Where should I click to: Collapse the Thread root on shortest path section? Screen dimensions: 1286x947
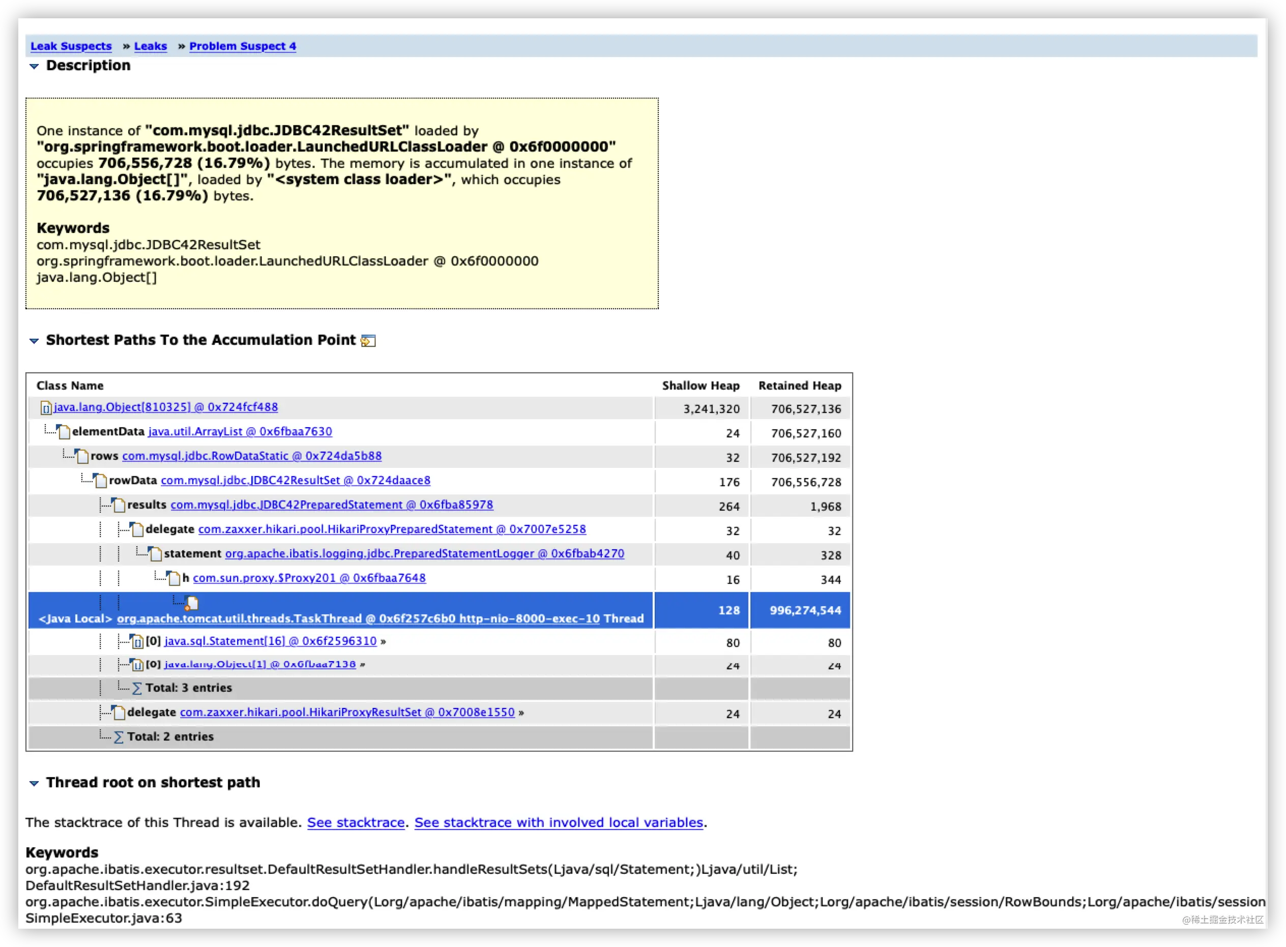coord(35,784)
